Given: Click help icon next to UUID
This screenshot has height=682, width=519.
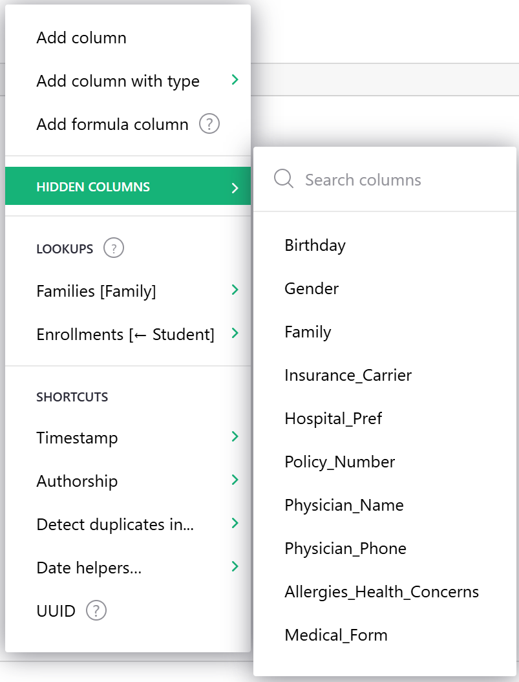Looking at the screenshot, I should [x=96, y=610].
